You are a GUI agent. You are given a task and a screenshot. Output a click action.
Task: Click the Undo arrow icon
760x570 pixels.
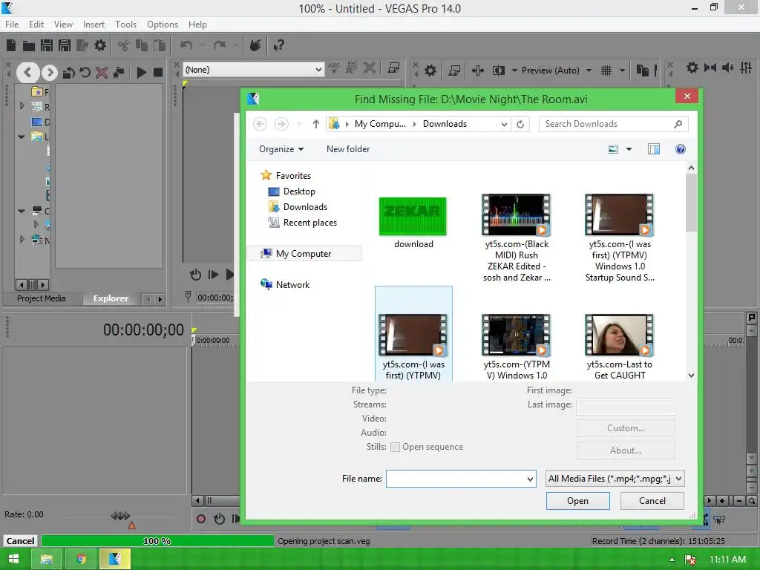point(186,45)
